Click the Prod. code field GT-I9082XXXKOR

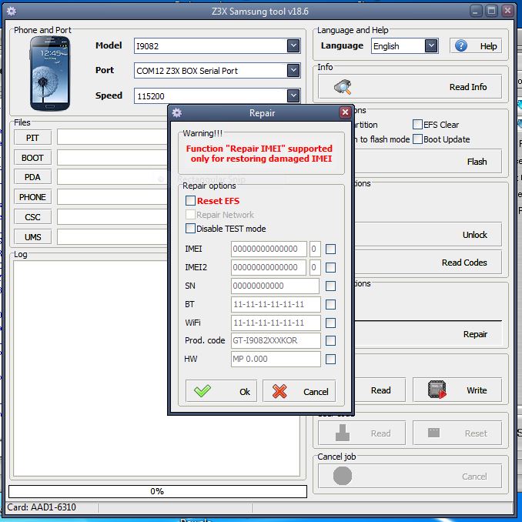(276, 340)
